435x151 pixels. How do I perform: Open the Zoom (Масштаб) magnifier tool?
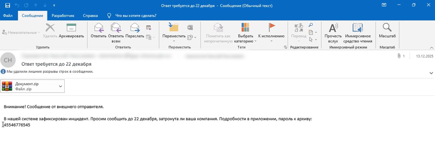click(387, 28)
